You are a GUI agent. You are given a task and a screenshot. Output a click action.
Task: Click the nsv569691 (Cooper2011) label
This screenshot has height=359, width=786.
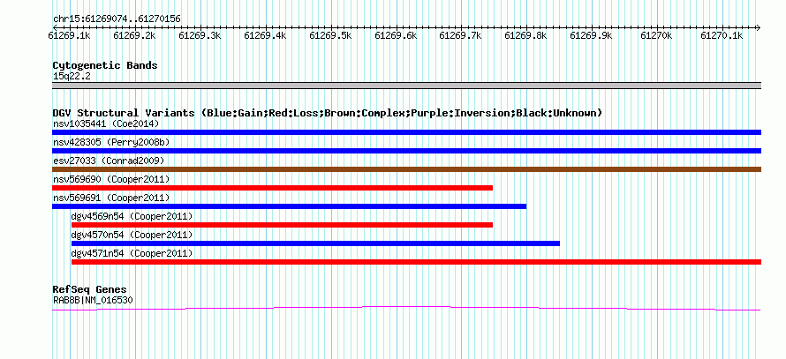click(x=111, y=198)
